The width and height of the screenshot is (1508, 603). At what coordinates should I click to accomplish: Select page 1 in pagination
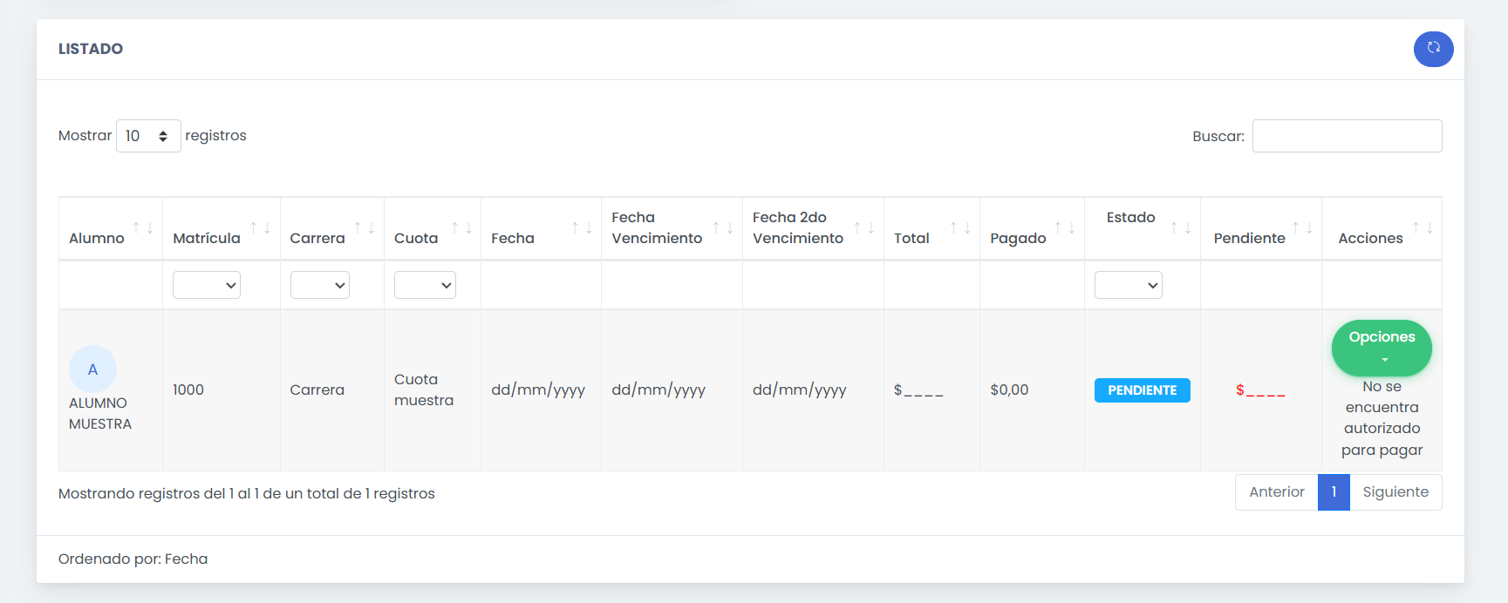(x=1334, y=492)
